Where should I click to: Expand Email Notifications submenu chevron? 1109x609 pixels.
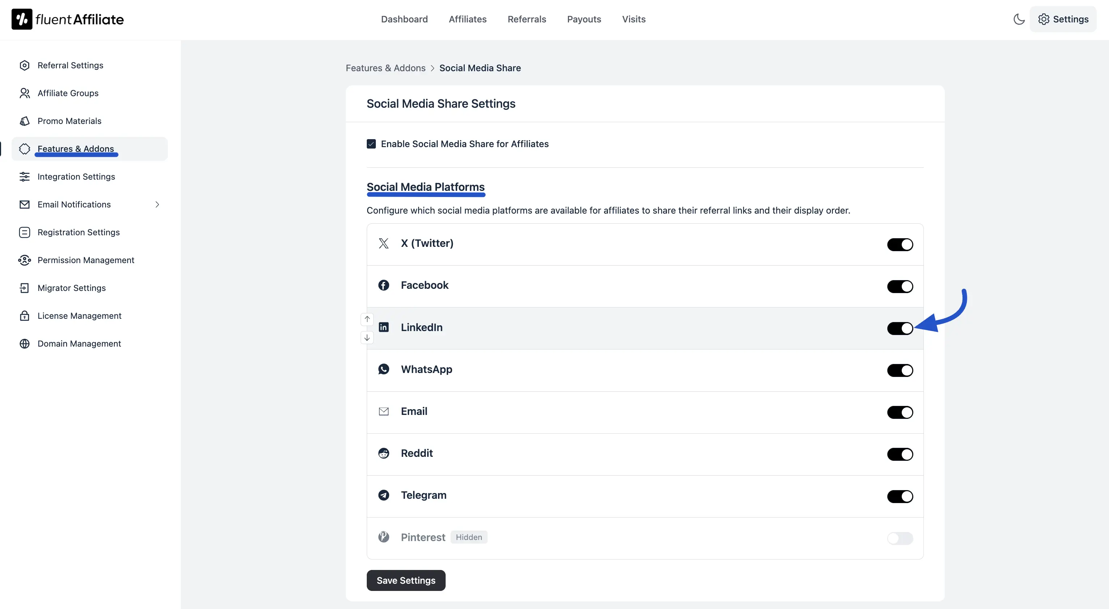[x=157, y=205]
